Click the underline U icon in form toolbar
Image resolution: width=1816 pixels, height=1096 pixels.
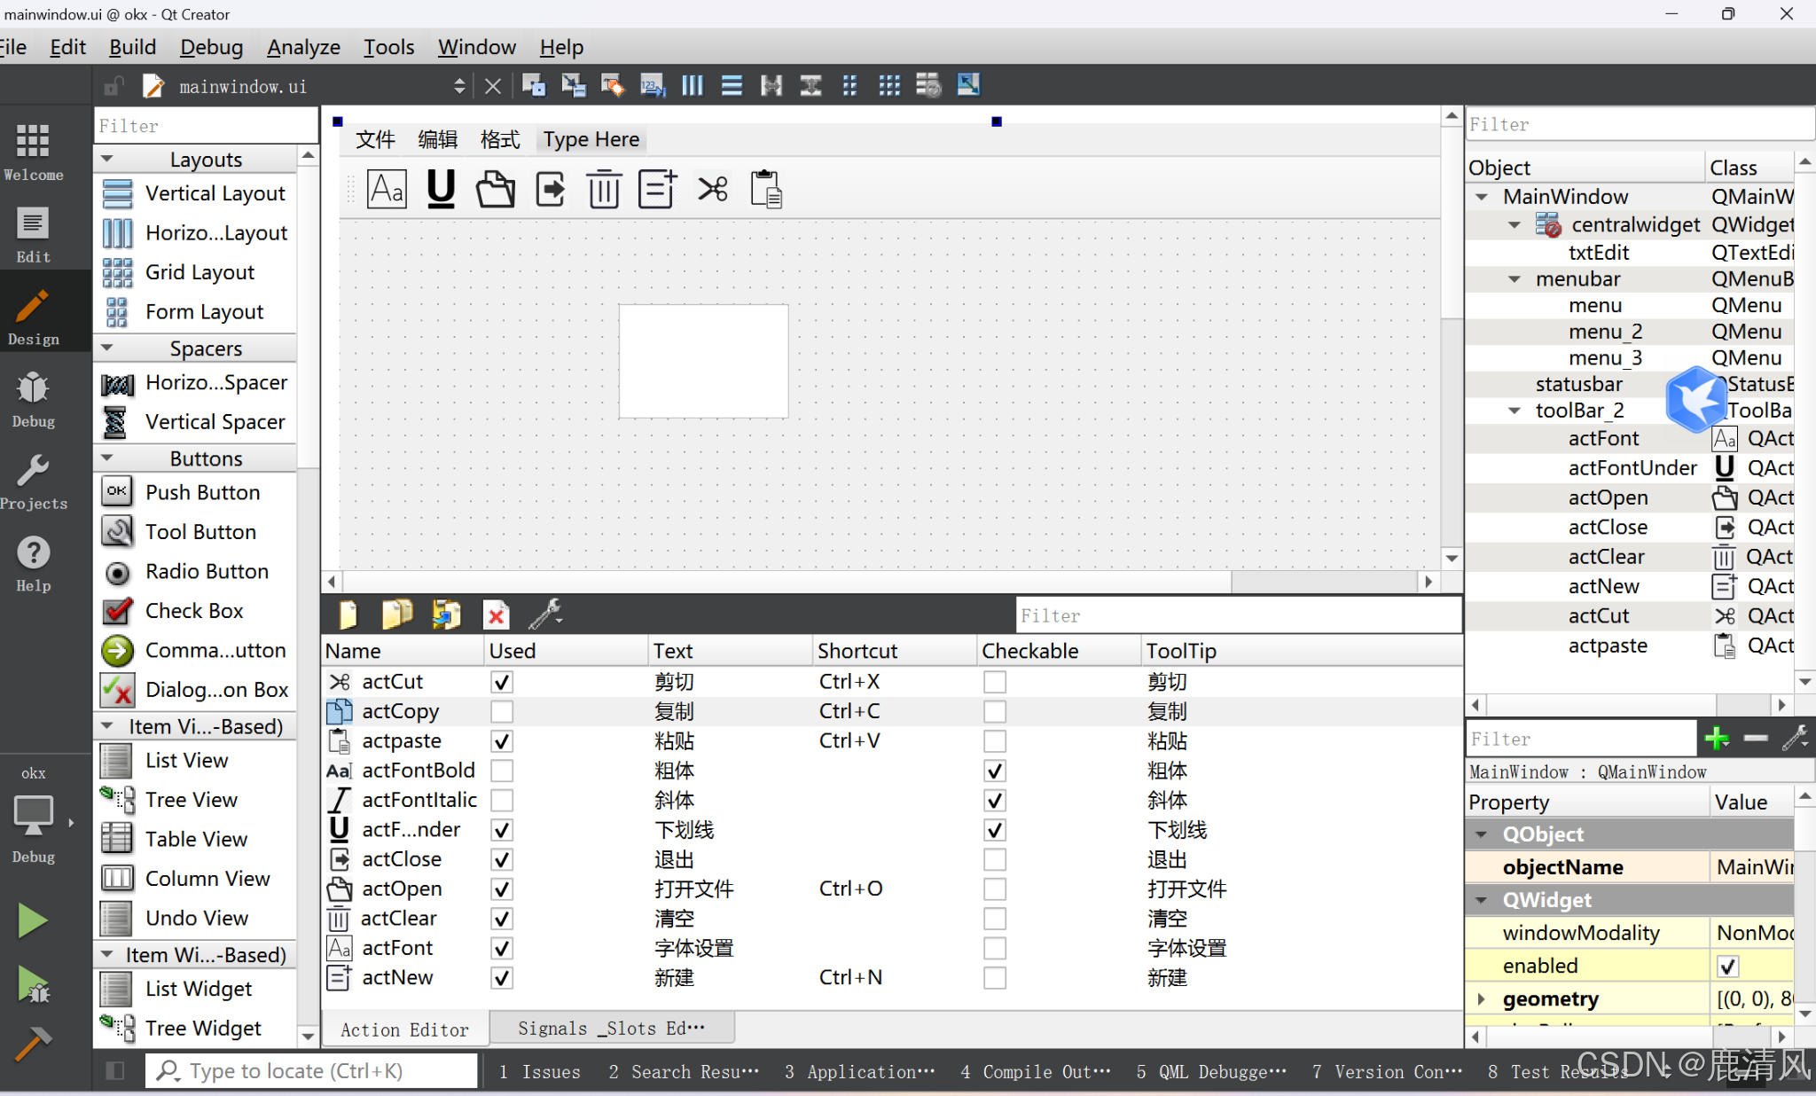click(441, 189)
